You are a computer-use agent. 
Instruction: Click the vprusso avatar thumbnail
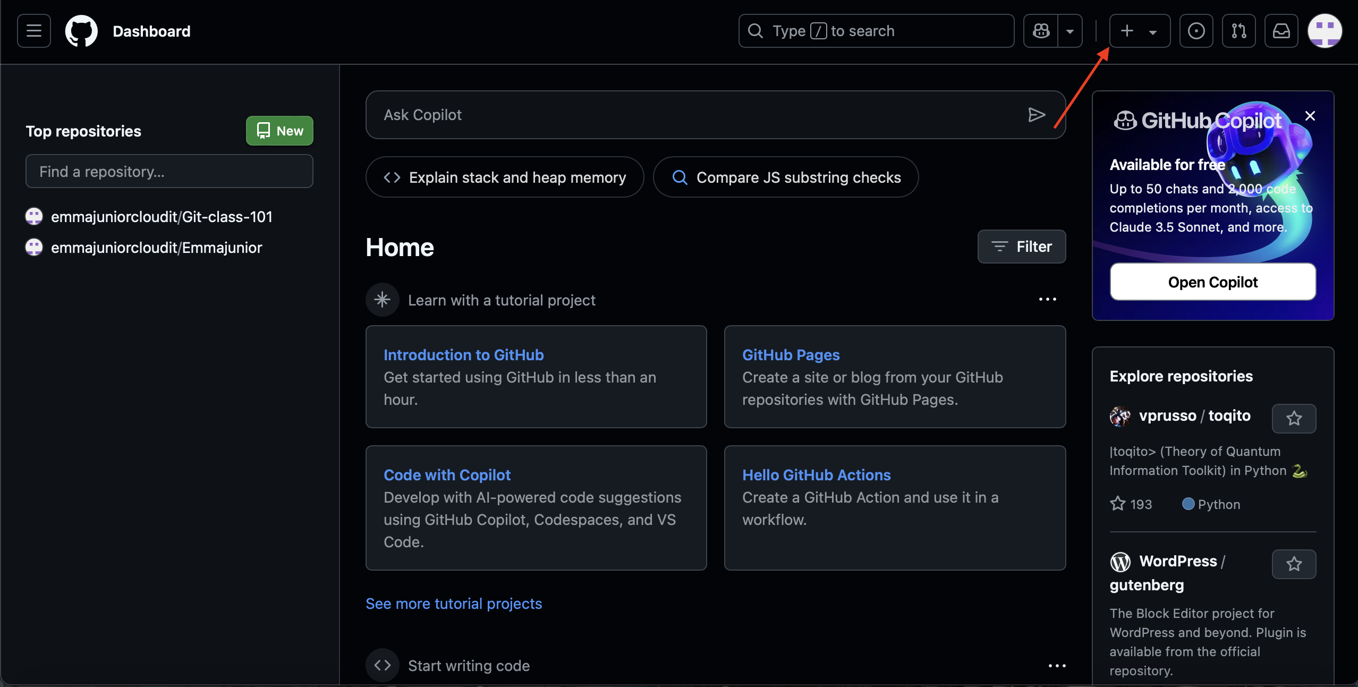point(1120,416)
